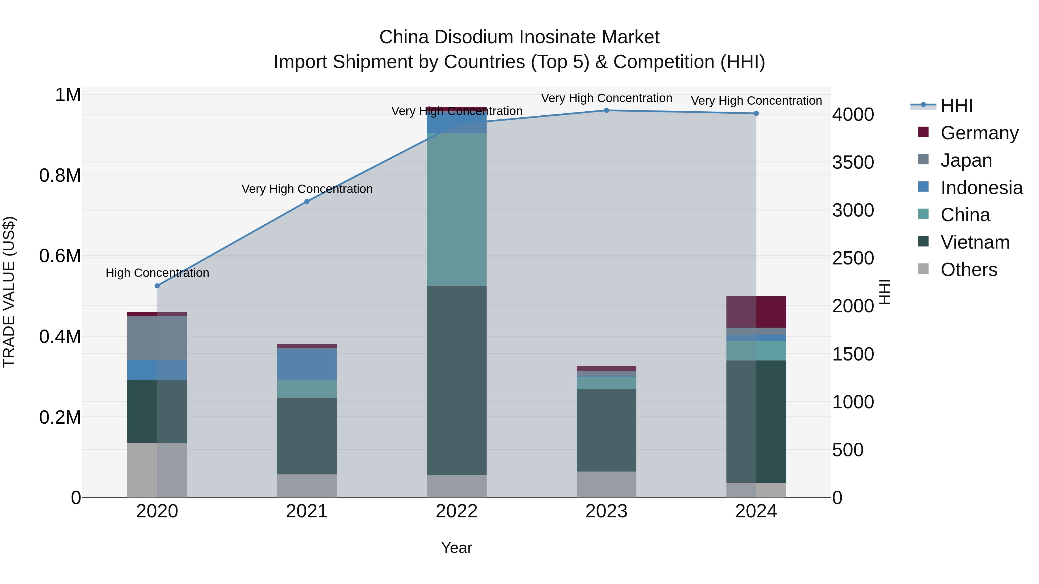Click the Vietnam segment of the 2024 bar
The height and width of the screenshot is (584, 1039).
(x=756, y=422)
